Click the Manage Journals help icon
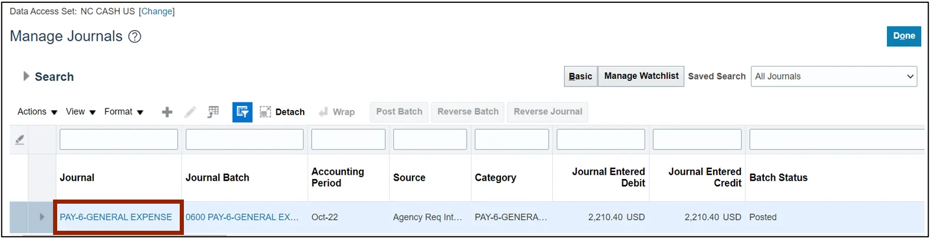The image size is (930, 239). tap(135, 36)
